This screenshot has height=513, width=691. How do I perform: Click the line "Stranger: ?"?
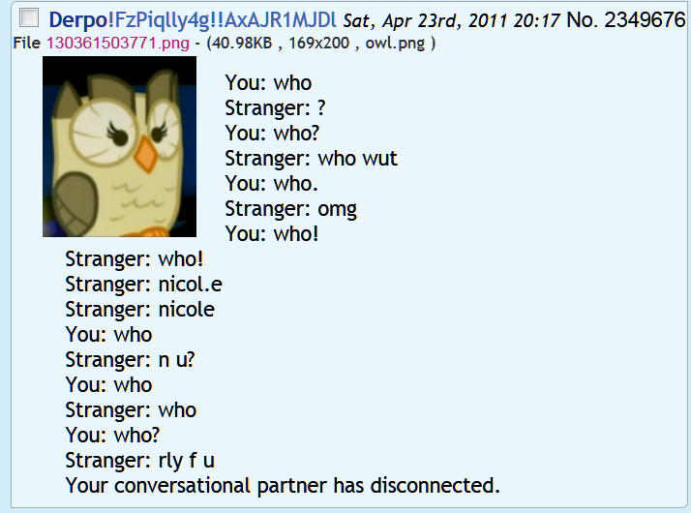pyautogui.click(x=276, y=108)
